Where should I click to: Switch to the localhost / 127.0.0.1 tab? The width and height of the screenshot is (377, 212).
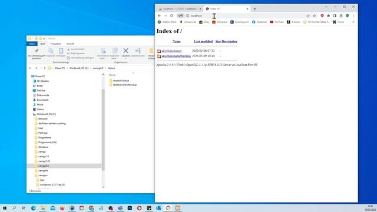pos(180,9)
